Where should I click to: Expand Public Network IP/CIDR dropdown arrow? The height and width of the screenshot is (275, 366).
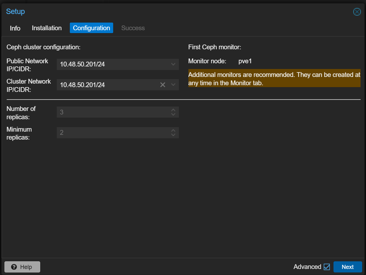pos(173,64)
